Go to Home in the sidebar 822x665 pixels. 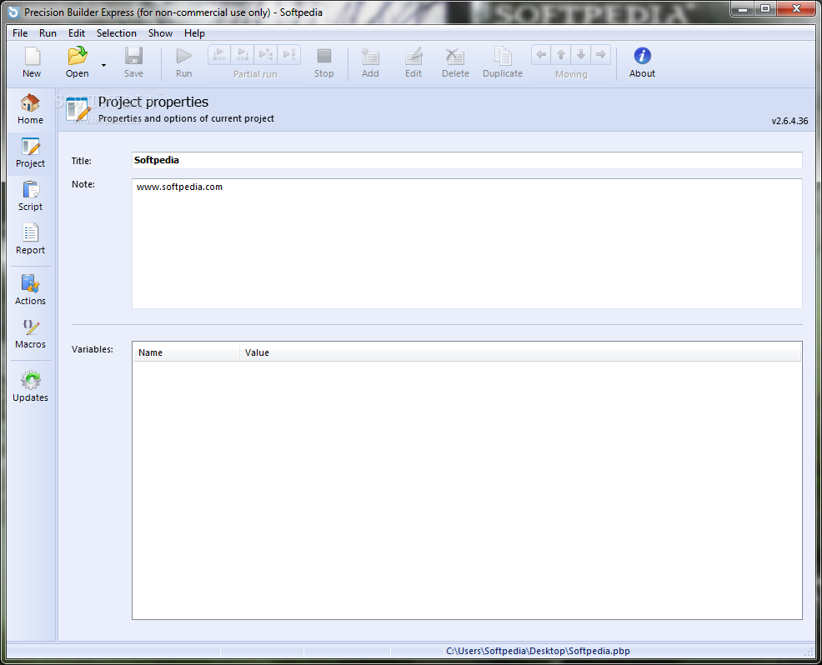pyautogui.click(x=30, y=109)
